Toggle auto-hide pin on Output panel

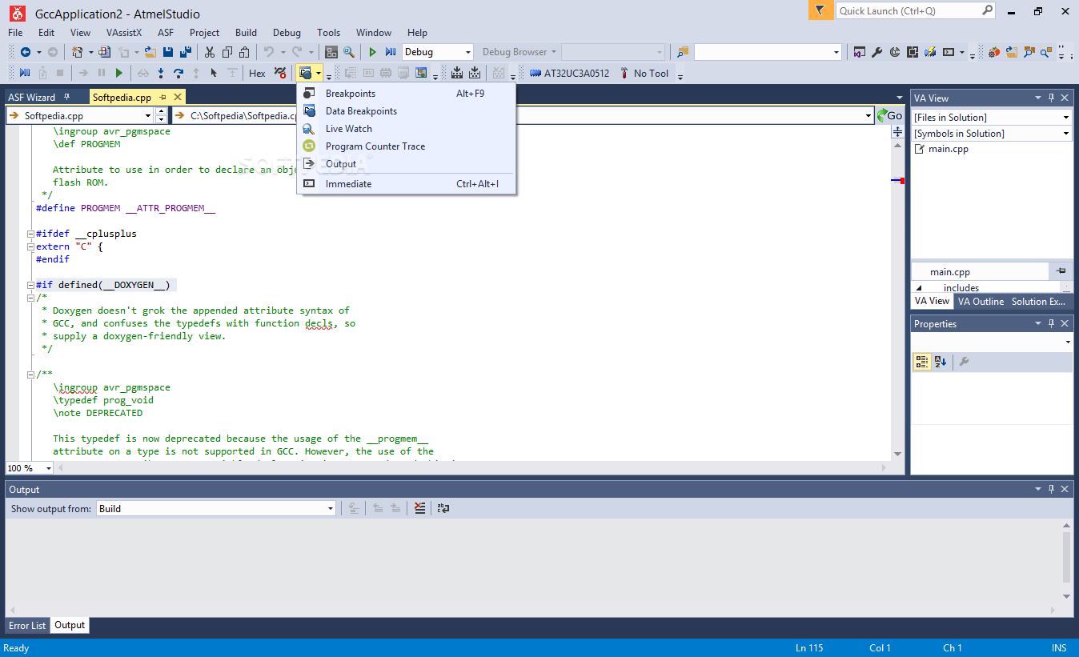(1052, 489)
